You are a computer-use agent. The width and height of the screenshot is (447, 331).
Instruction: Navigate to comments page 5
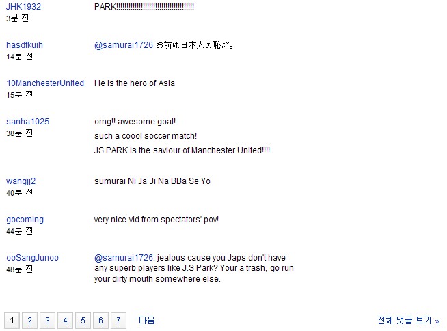click(x=83, y=321)
